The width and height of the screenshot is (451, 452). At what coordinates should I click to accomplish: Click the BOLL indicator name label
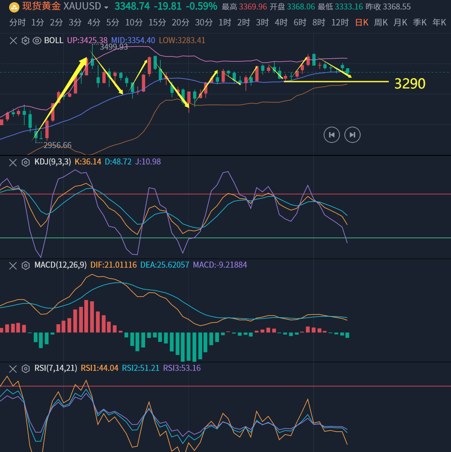point(54,40)
